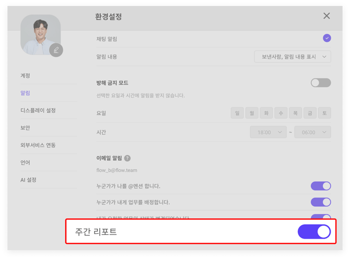Select 보안 in the sidebar
The image size is (350, 259).
tap(25, 128)
